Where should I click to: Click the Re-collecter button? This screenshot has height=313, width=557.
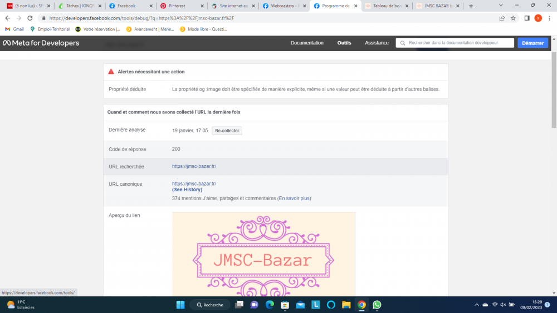(x=227, y=131)
